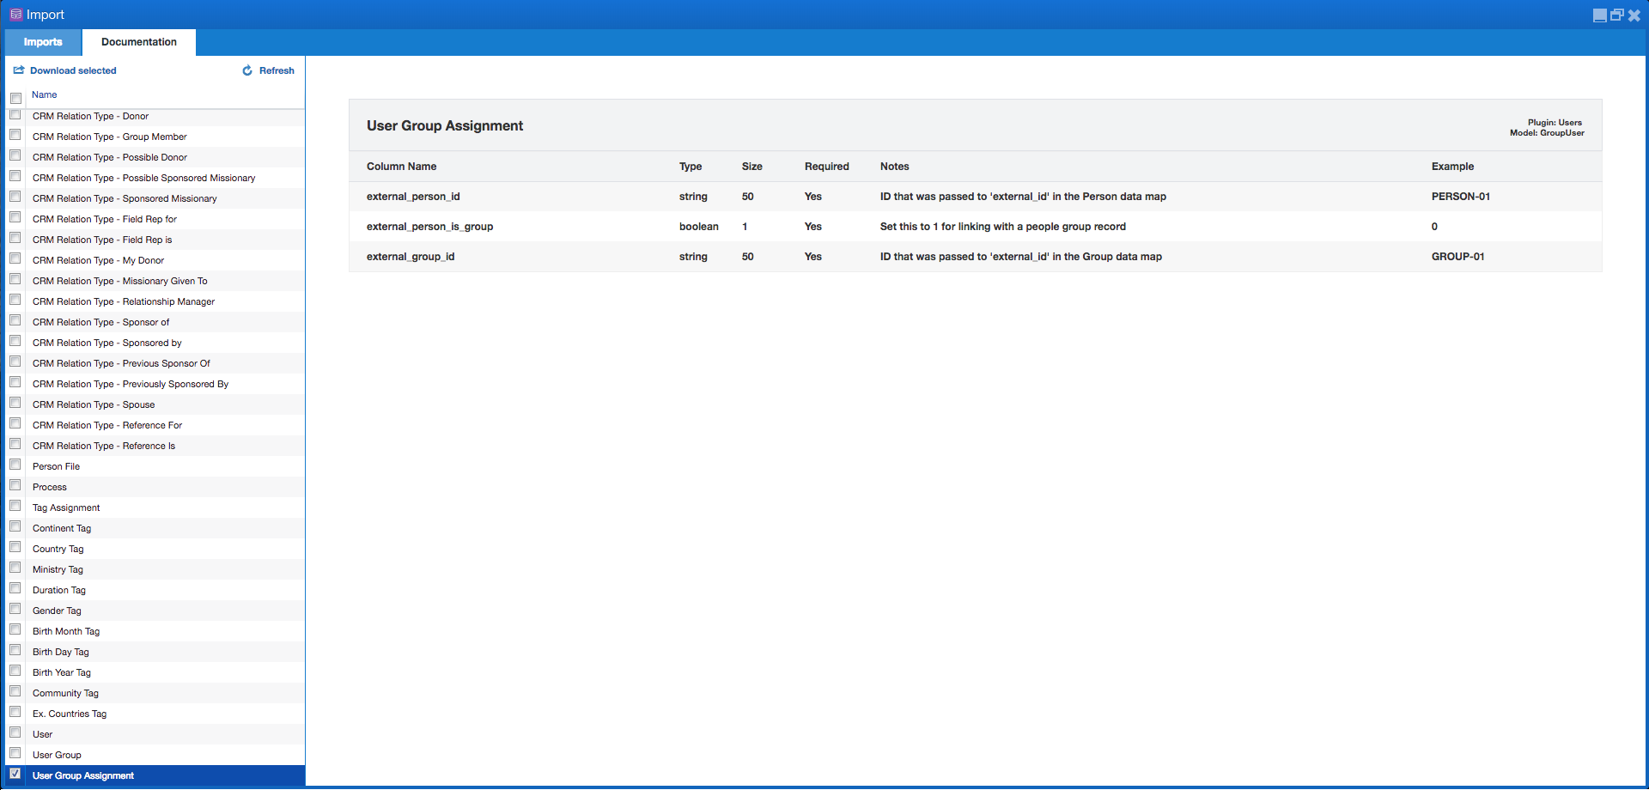Image resolution: width=1649 pixels, height=790 pixels.
Task: Select 'CRM Relation Type - Reference Is'
Action: (x=155, y=446)
